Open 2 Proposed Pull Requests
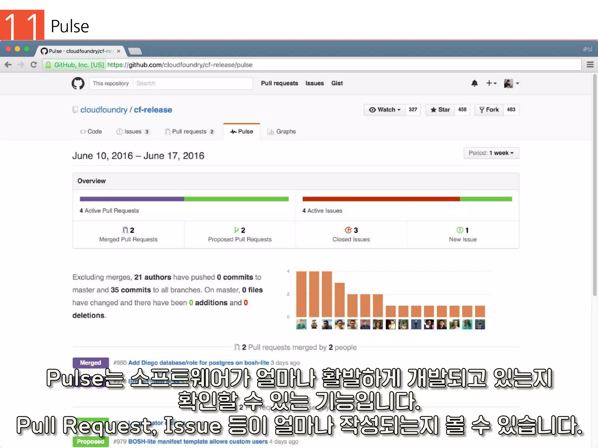 240,235
